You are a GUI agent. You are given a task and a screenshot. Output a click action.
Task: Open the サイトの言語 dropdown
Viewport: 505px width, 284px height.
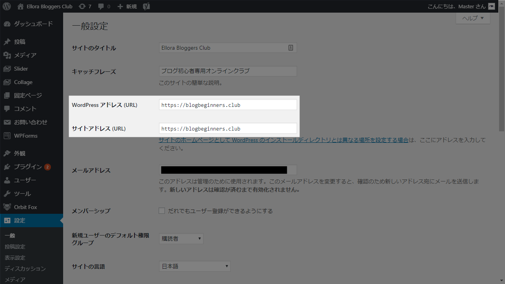(195, 266)
